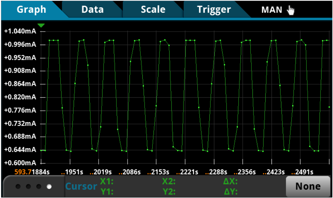333x198 pixels.
Task: Tap the Cursor label in the bottom bar
Action: [81, 186]
